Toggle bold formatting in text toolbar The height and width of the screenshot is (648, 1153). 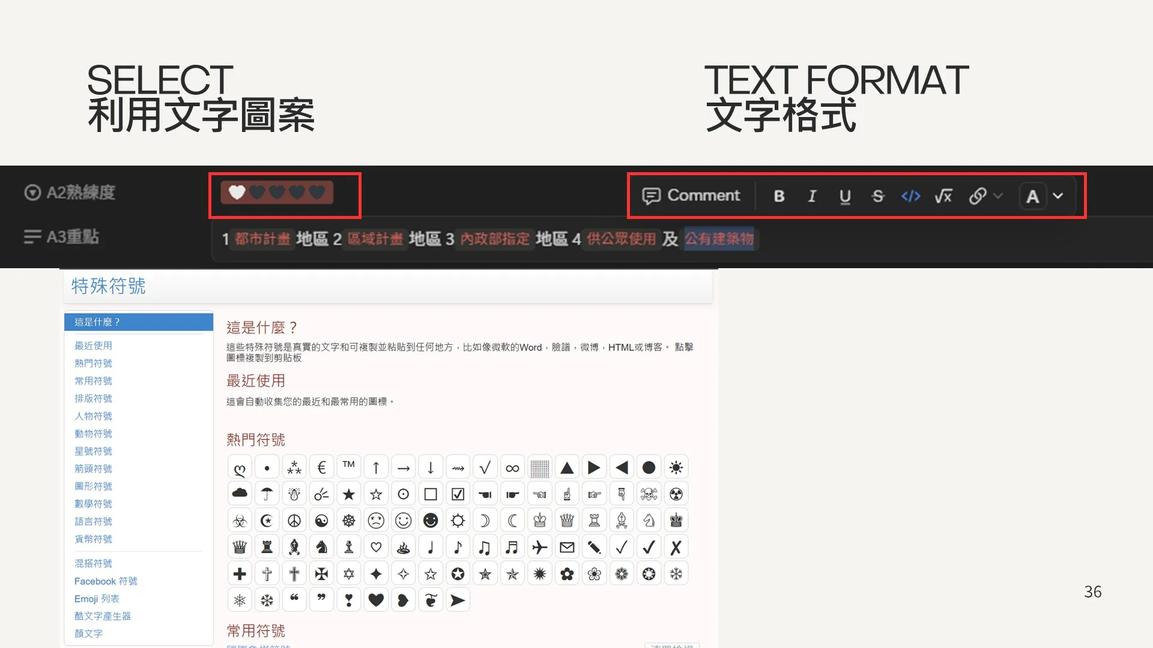(x=779, y=196)
